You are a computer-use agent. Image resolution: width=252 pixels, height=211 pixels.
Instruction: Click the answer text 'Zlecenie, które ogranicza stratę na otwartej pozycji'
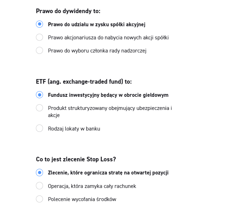click(x=108, y=173)
